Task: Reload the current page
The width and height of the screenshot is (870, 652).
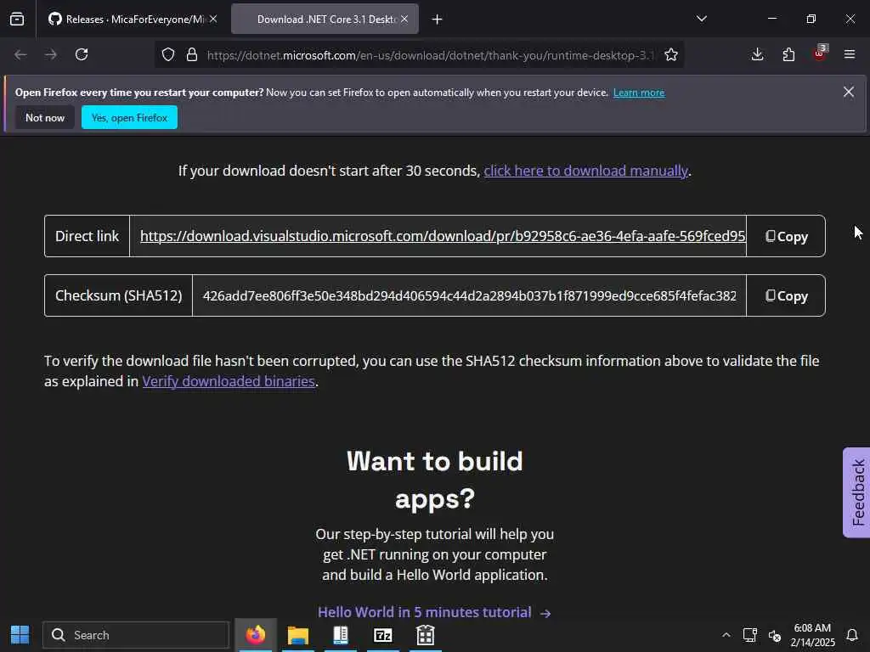Action: pos(82,54)
